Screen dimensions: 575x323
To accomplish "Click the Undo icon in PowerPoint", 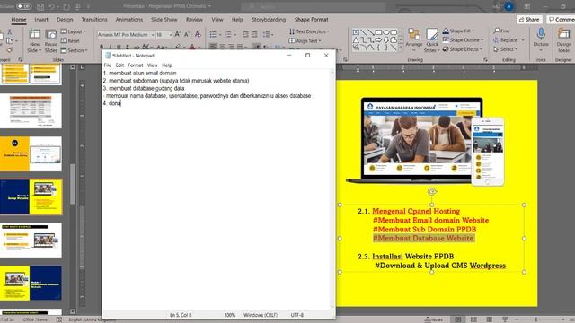I will click(x=51, y=6).
